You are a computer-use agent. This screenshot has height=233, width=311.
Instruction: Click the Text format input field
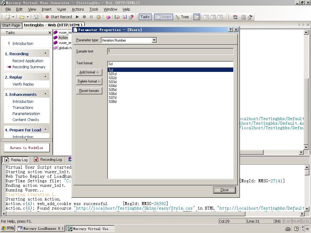tap(170, 64)
